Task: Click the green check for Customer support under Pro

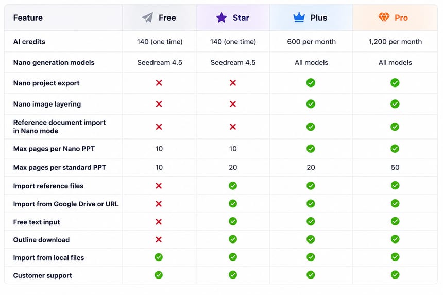Action: pos(395,275)
